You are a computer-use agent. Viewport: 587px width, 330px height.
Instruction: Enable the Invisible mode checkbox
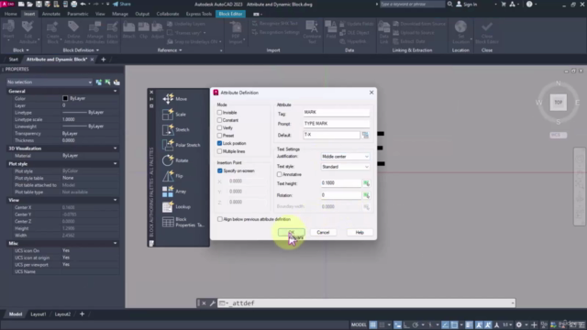[x=220, y=112]
